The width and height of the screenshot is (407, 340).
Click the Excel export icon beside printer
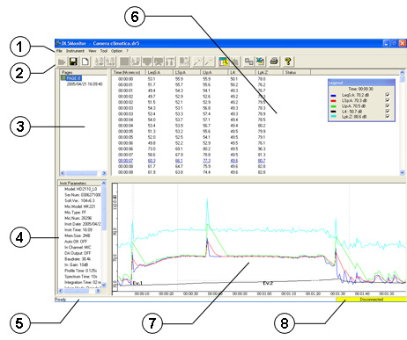coord(260,61)
